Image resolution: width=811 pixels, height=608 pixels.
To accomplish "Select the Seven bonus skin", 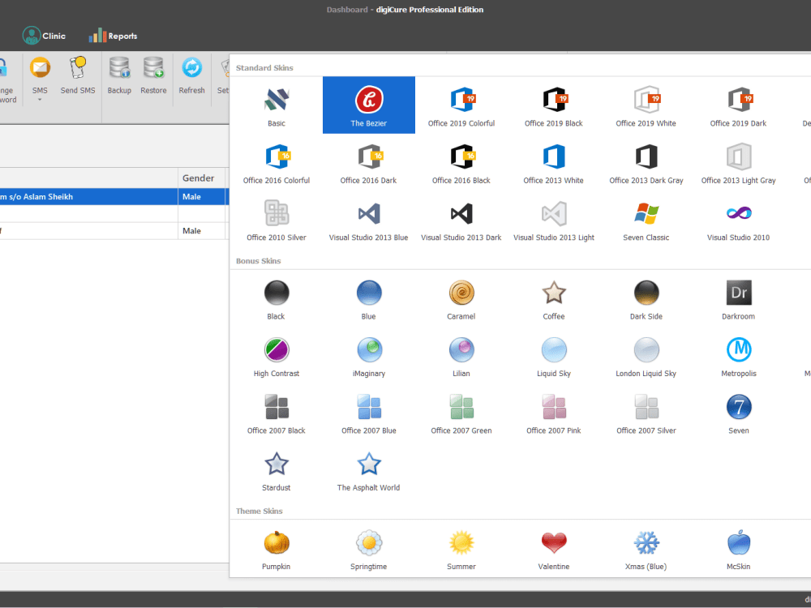I will tap(738, 413).
